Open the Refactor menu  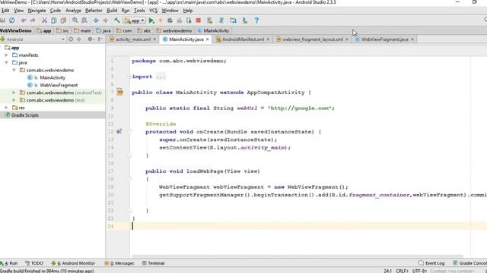click(94, 11)
